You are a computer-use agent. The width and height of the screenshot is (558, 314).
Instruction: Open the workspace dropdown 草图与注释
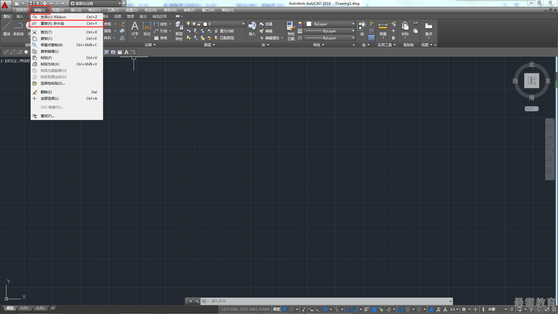[x=96, y=3]
